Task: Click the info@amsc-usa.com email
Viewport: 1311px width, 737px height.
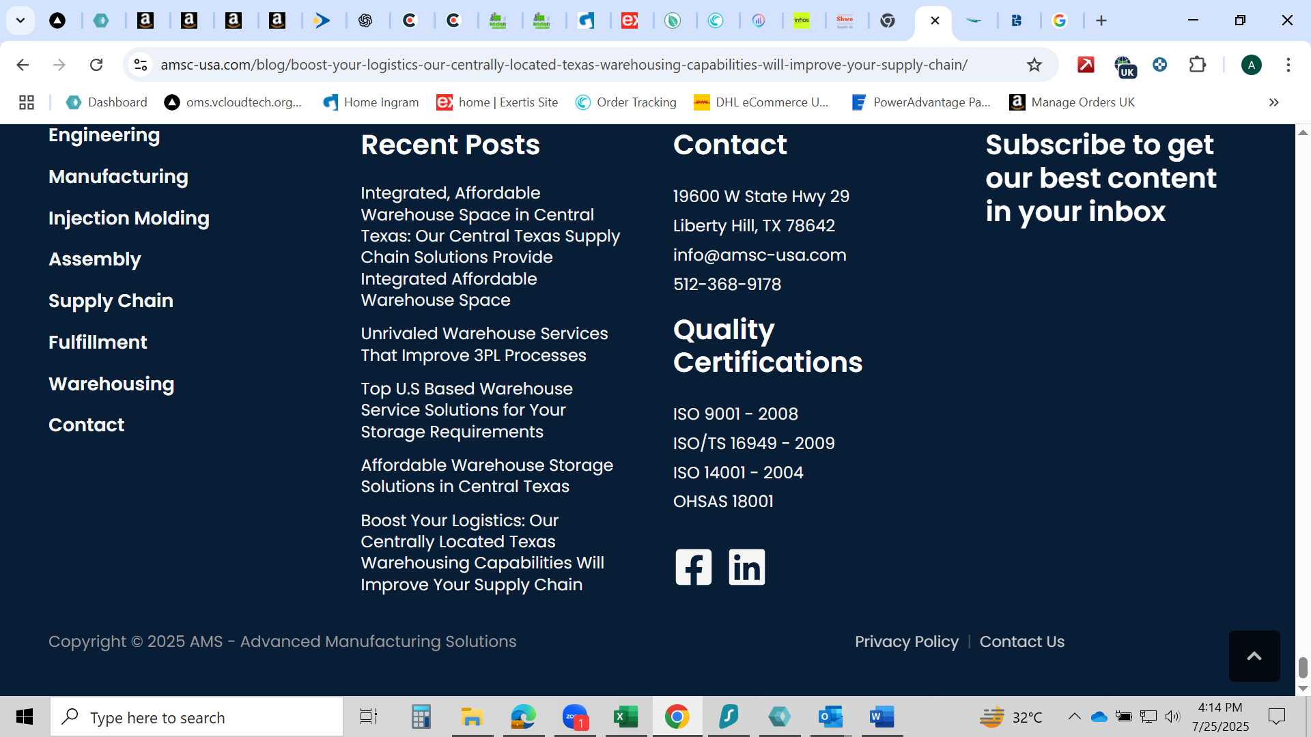Action: (x=759, y=255)
